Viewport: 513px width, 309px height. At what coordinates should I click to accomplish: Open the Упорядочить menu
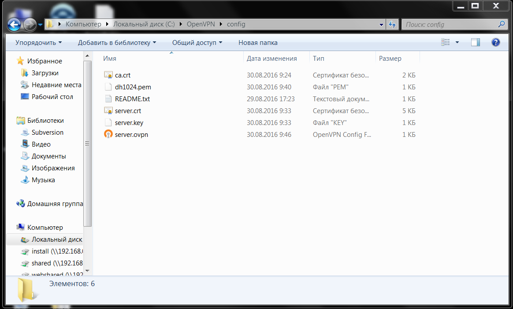coord(38,43)
